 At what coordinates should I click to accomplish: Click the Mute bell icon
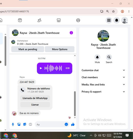click(x=97, y=57)
